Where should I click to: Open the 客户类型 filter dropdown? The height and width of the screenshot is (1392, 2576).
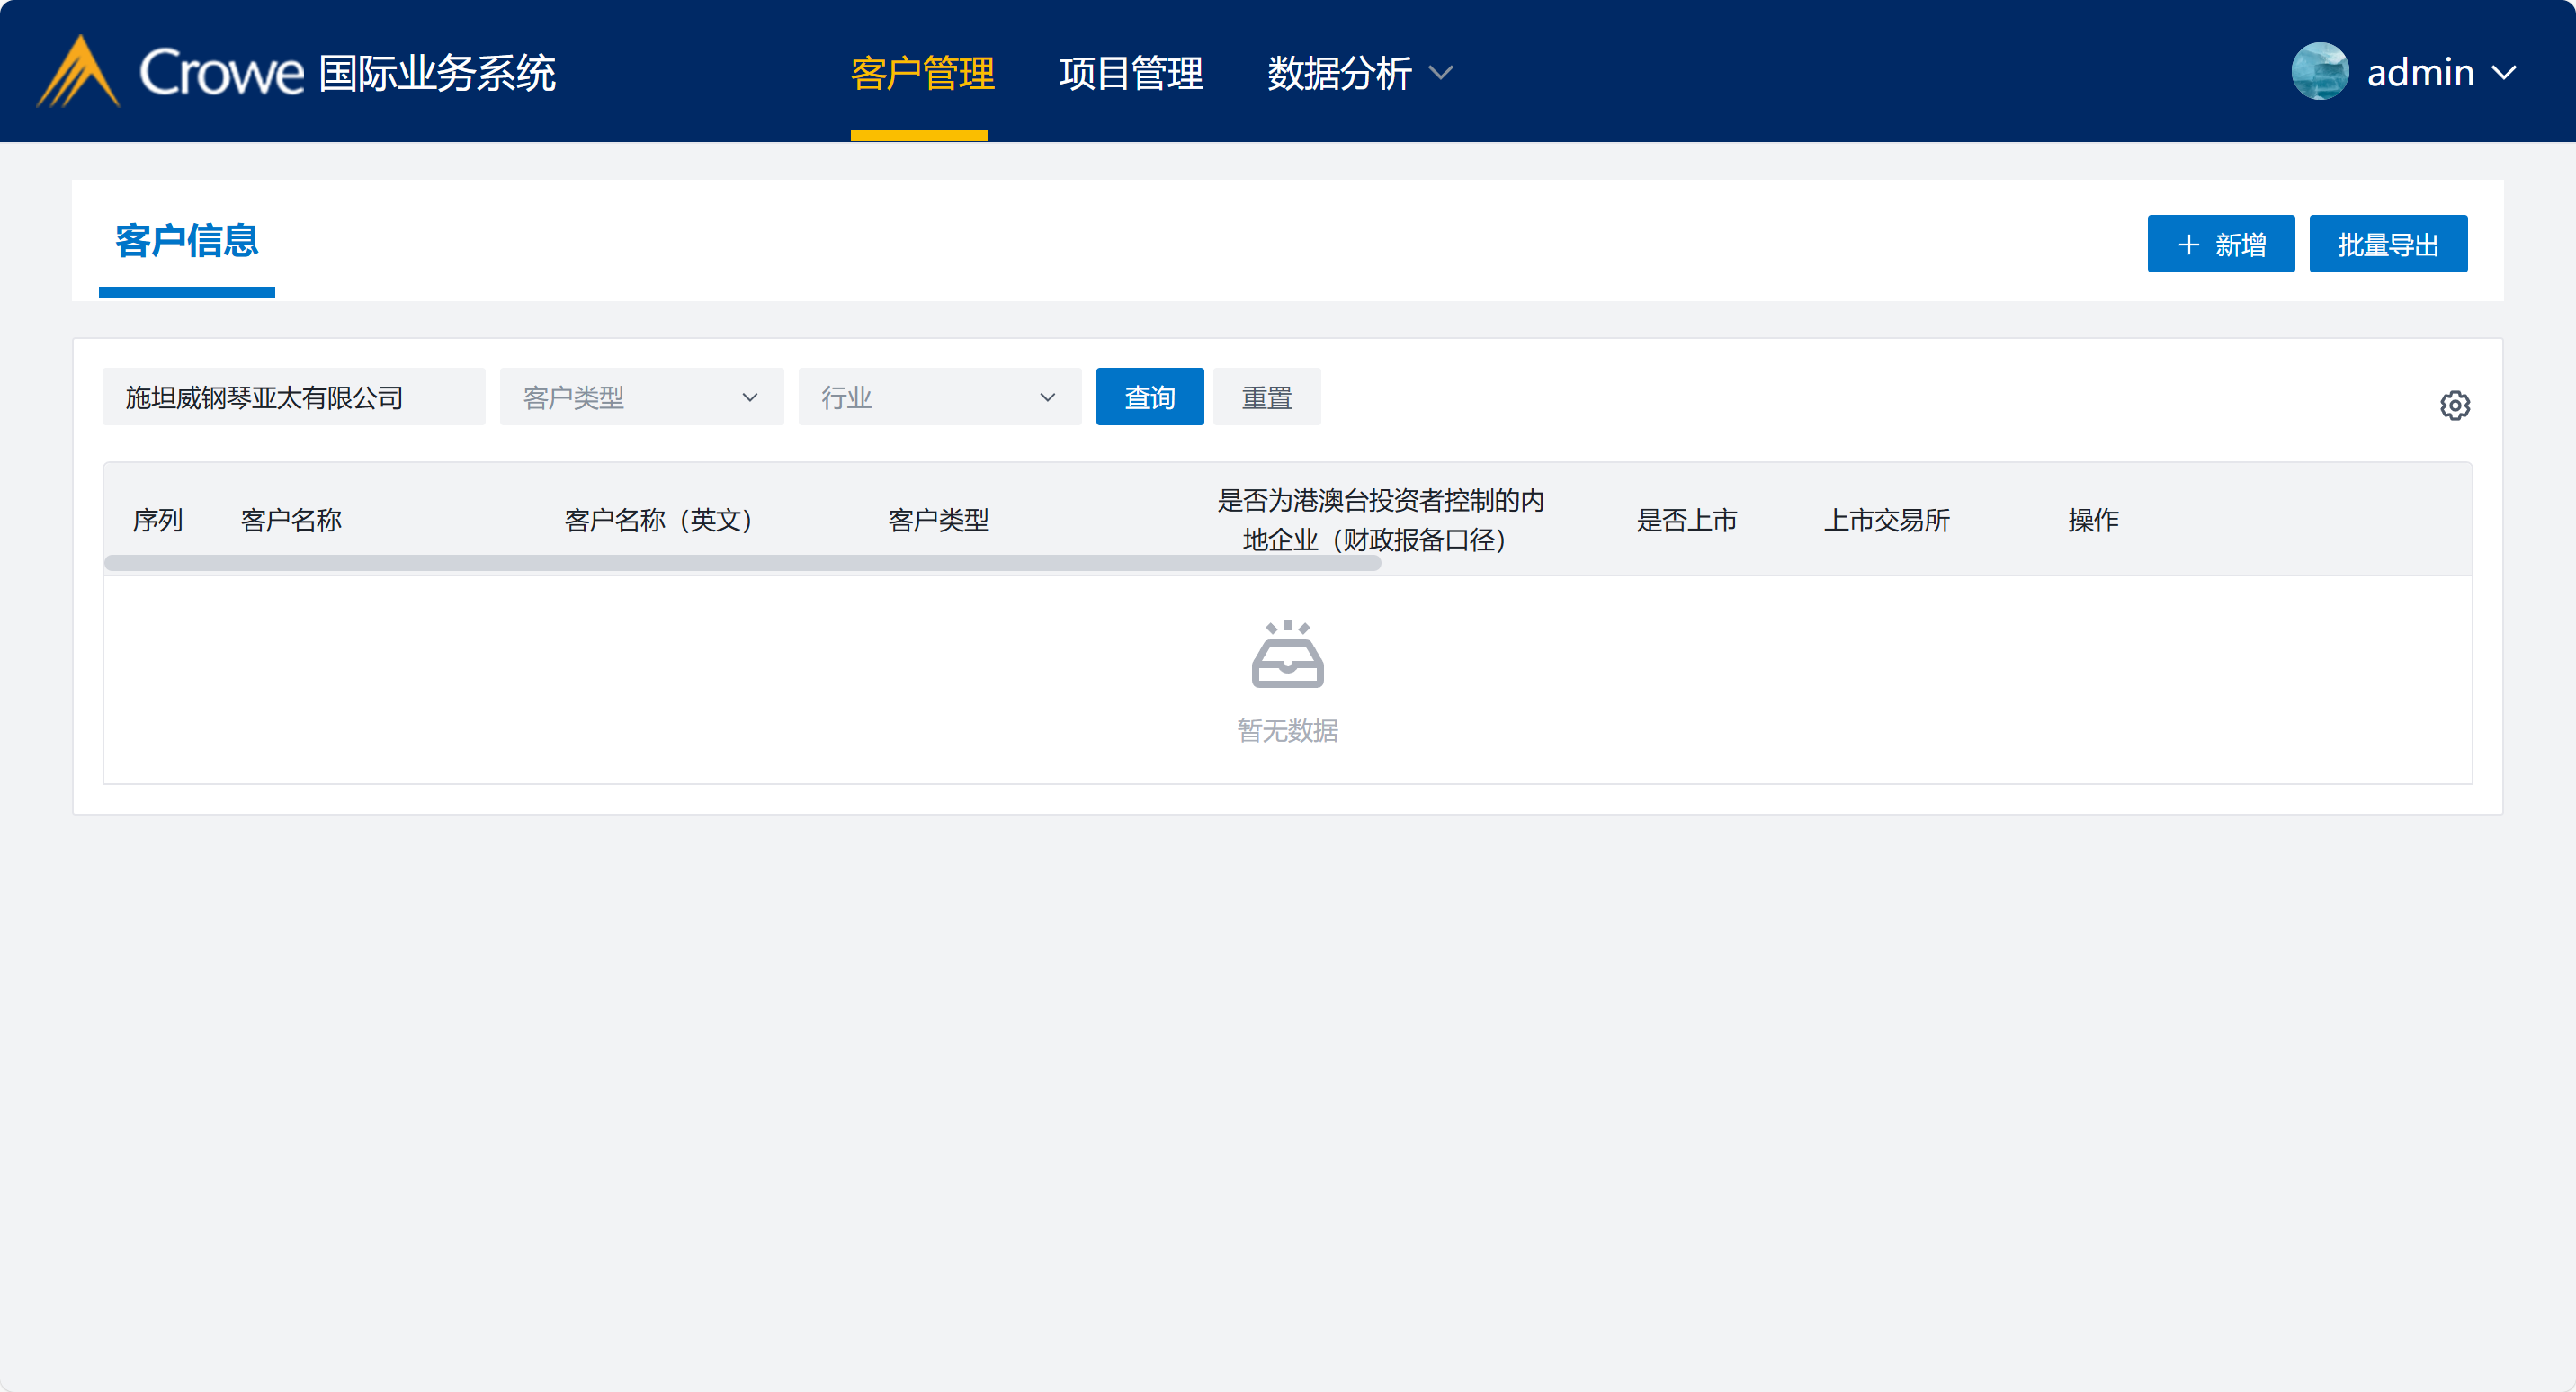tap(641, 397)
